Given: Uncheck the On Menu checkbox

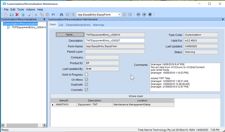Looking at the screenshot, I should (86, 79).
